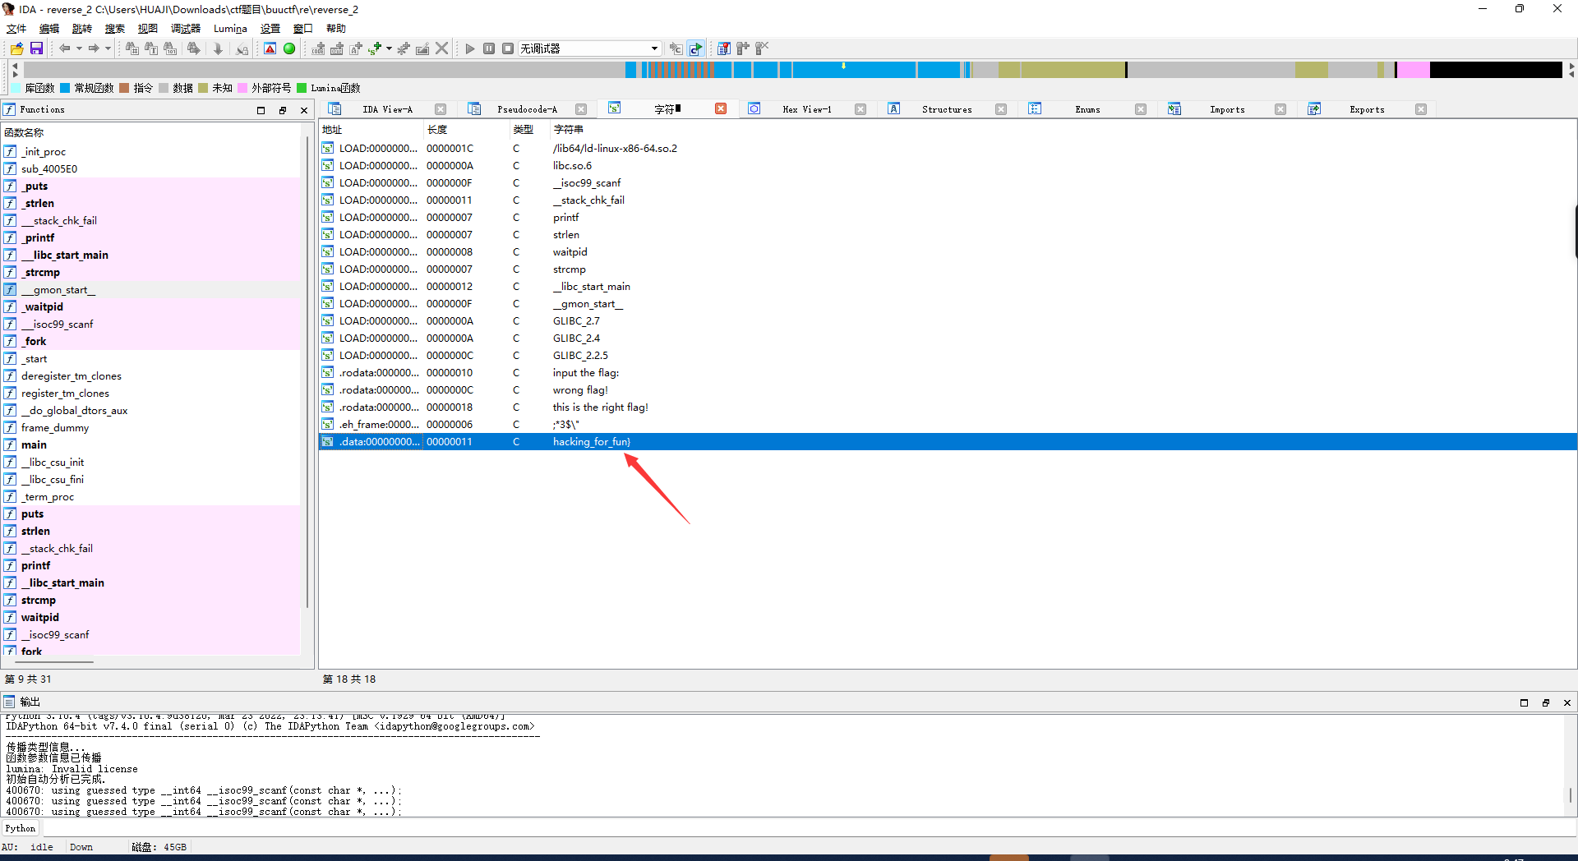Select the 'wrong flag!' string row
Viewport: 1578px width, 861px height.
tap(948, 389)
